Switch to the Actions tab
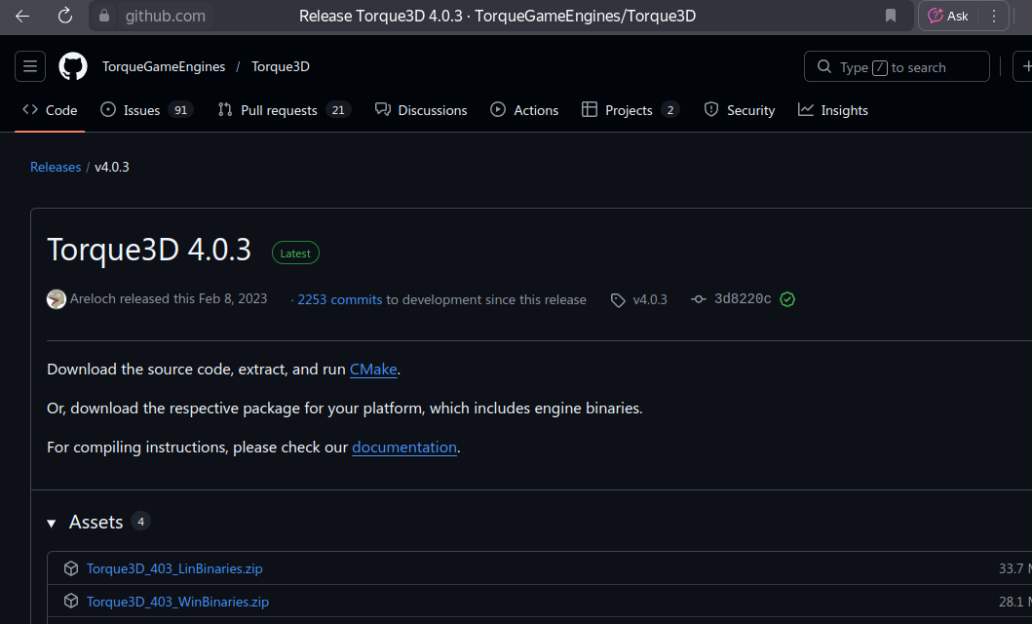 (524, 110)
